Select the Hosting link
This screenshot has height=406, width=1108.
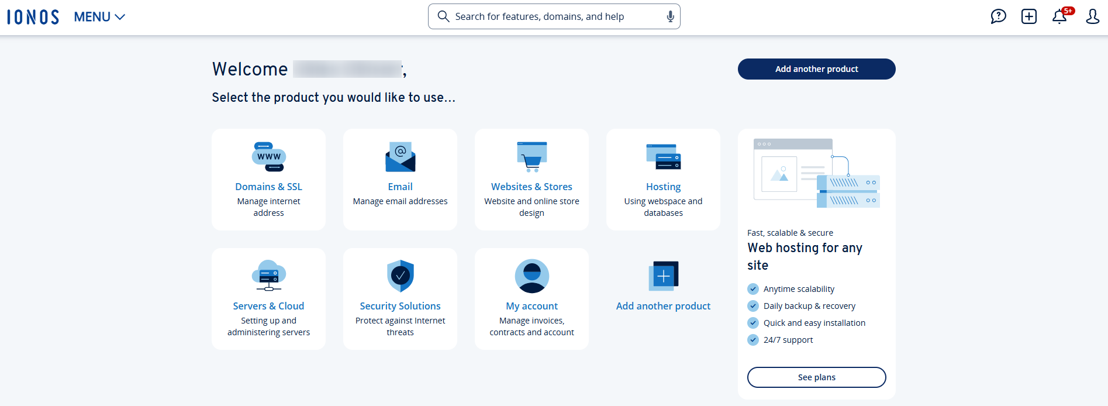coord(663,187)
